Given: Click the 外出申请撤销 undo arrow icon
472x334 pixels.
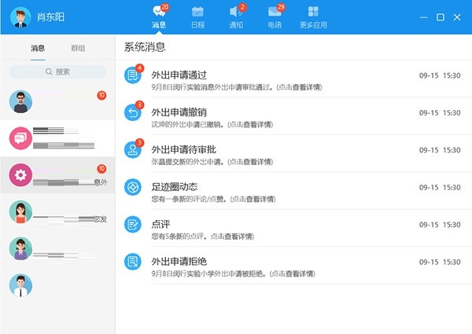Looking at the screenshot, I should 133,112.
